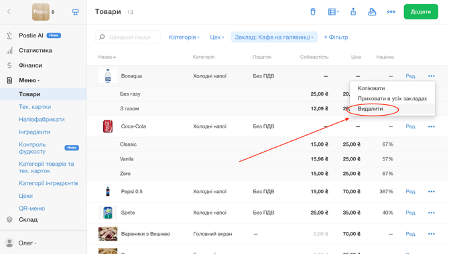The image size is (449, 254).
Task: Click the POS terminal icon in sidebar
Action: tap(75, 12)
